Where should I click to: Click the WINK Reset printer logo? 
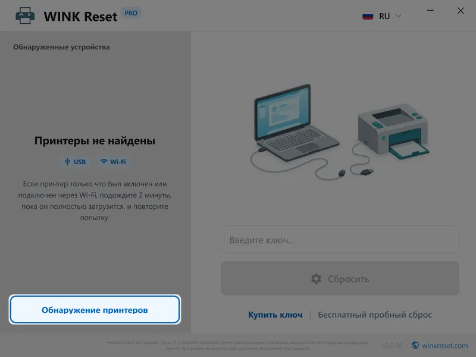(x=25, y=16)
